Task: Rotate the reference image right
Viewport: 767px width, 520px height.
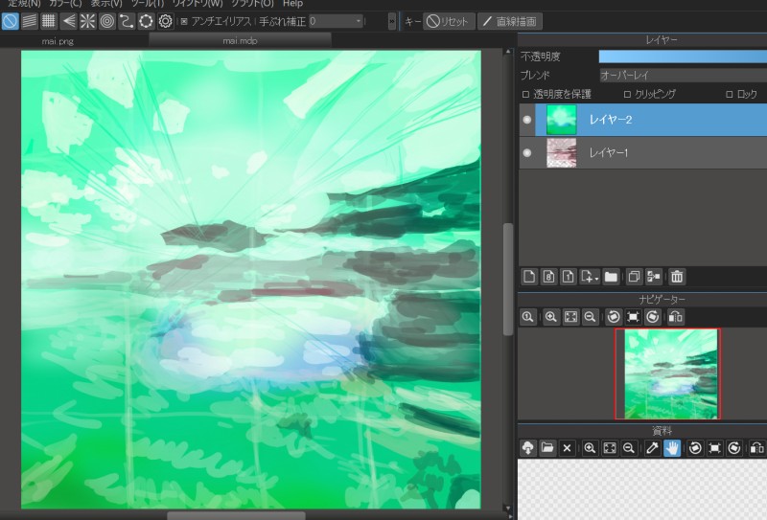Action: click(x=734, y=447)
